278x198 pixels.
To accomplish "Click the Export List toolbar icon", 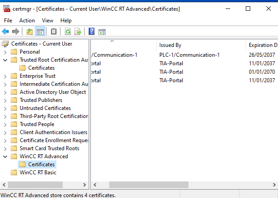I will [77, 32].
